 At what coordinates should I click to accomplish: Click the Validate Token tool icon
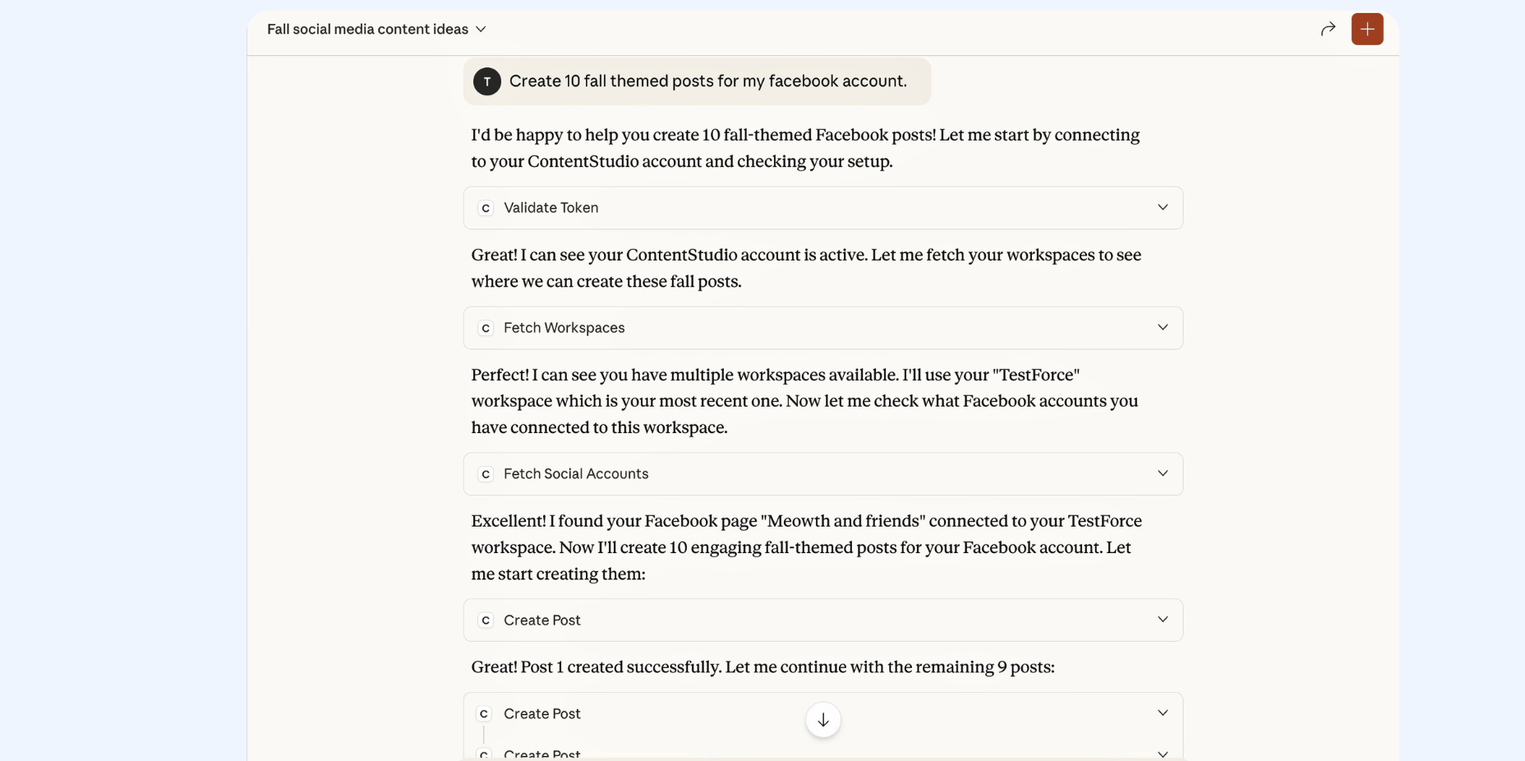(486, 208)
